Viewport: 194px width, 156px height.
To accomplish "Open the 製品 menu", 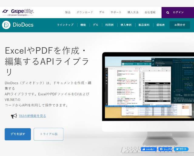I will tap(68, 12).
